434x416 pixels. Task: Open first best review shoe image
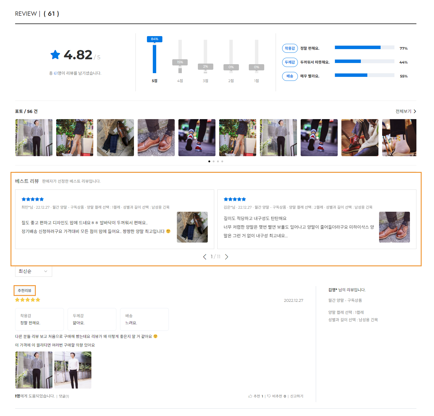point(192,227)
